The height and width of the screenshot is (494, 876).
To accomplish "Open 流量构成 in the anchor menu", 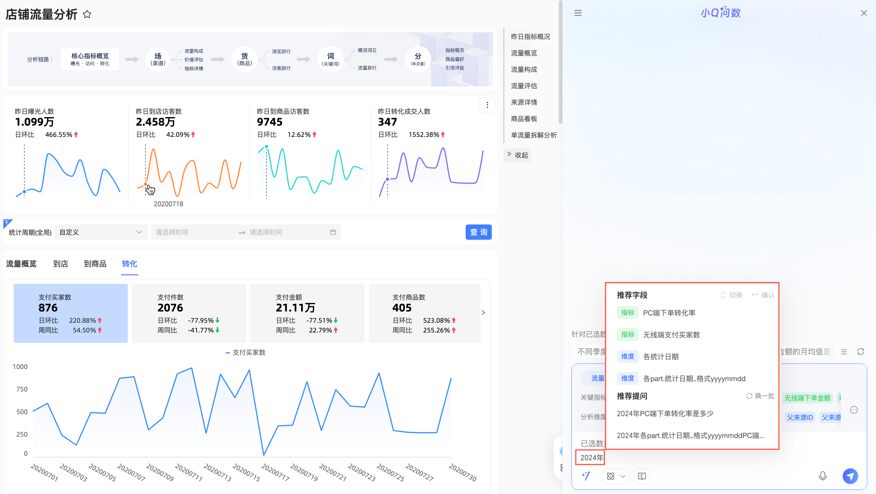I will click(524, 69).
